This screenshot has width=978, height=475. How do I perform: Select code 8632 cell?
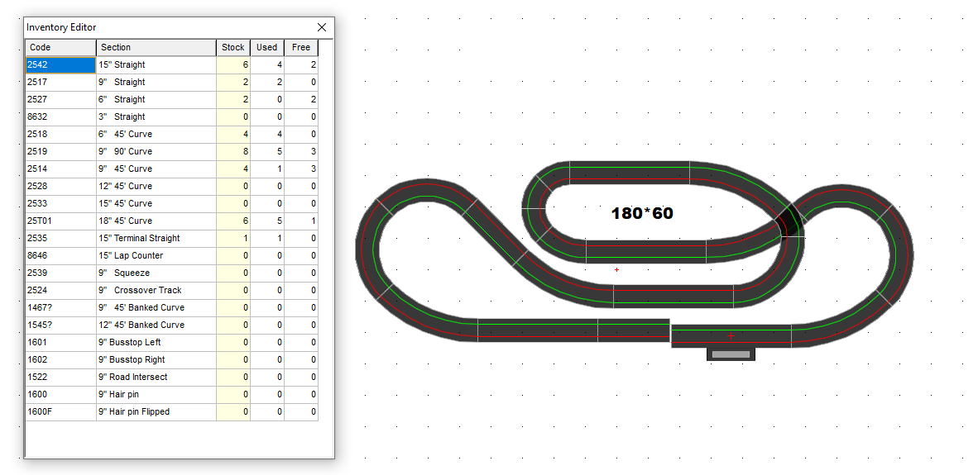60,117
